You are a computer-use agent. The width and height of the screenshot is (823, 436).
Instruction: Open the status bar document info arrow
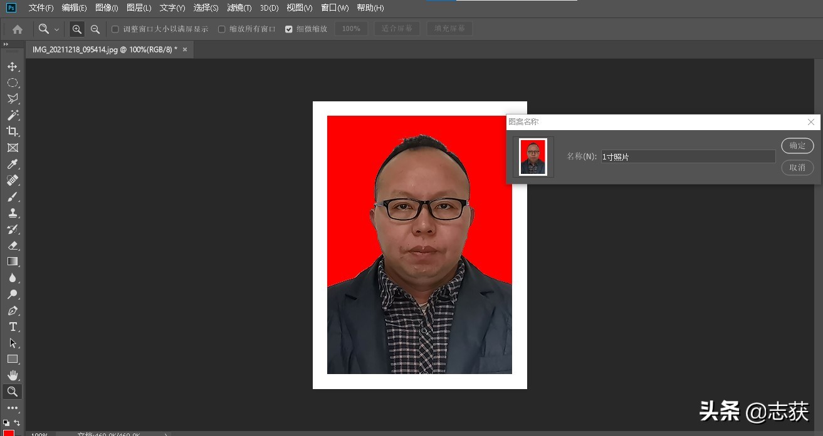tap(165, 433)
